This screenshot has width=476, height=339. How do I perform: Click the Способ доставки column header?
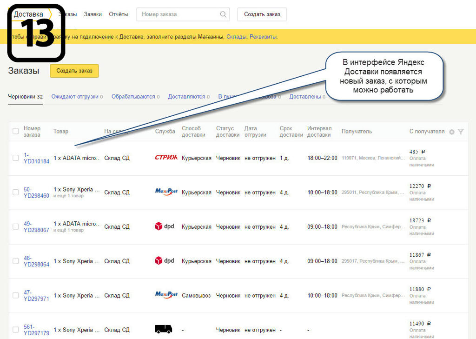click(x=193, y=131)
